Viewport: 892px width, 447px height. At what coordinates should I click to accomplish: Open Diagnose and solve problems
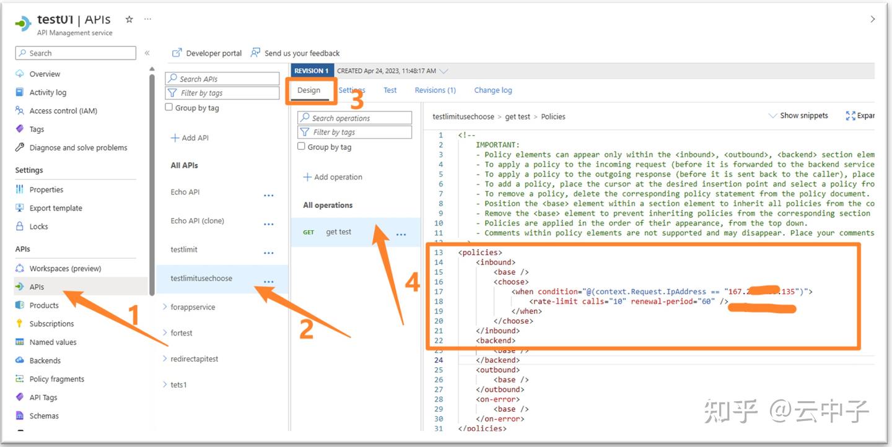[x=78, y=147]
